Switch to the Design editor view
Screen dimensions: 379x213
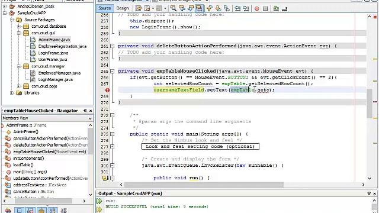click(123, 8)
